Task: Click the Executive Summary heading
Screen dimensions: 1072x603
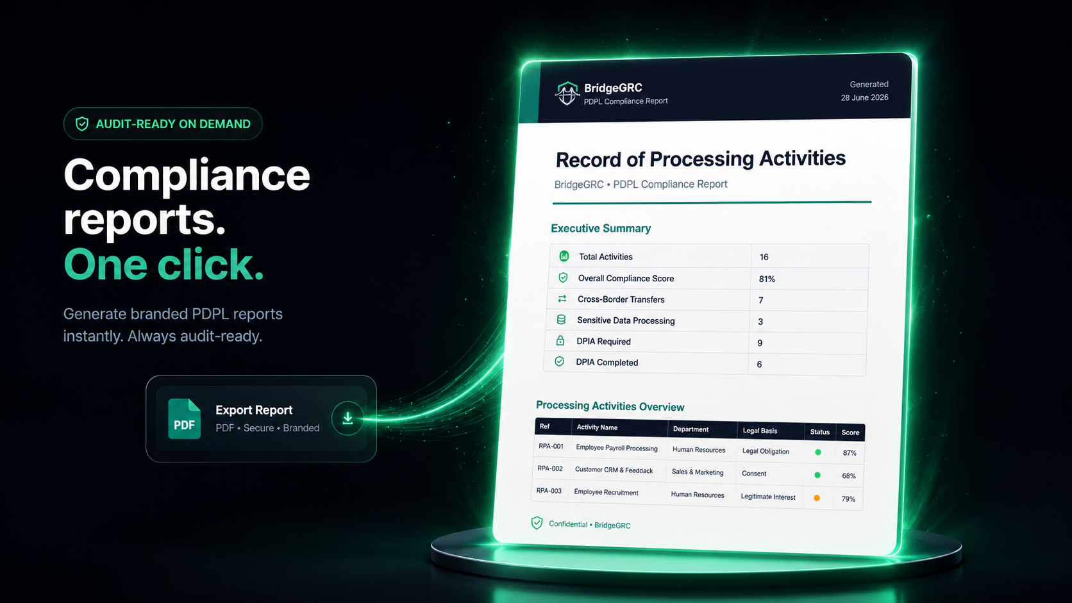Action: click(x=601, y=228)
